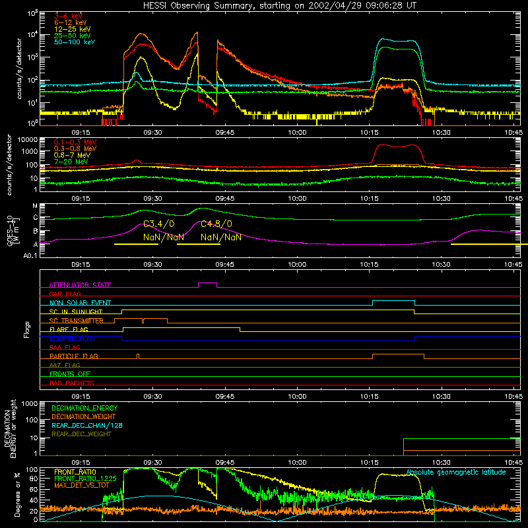The height and width of the screenshot is (528, 528).
Task: Select the 'PARTICLE_FLAG' label
Action: point(74,356)
